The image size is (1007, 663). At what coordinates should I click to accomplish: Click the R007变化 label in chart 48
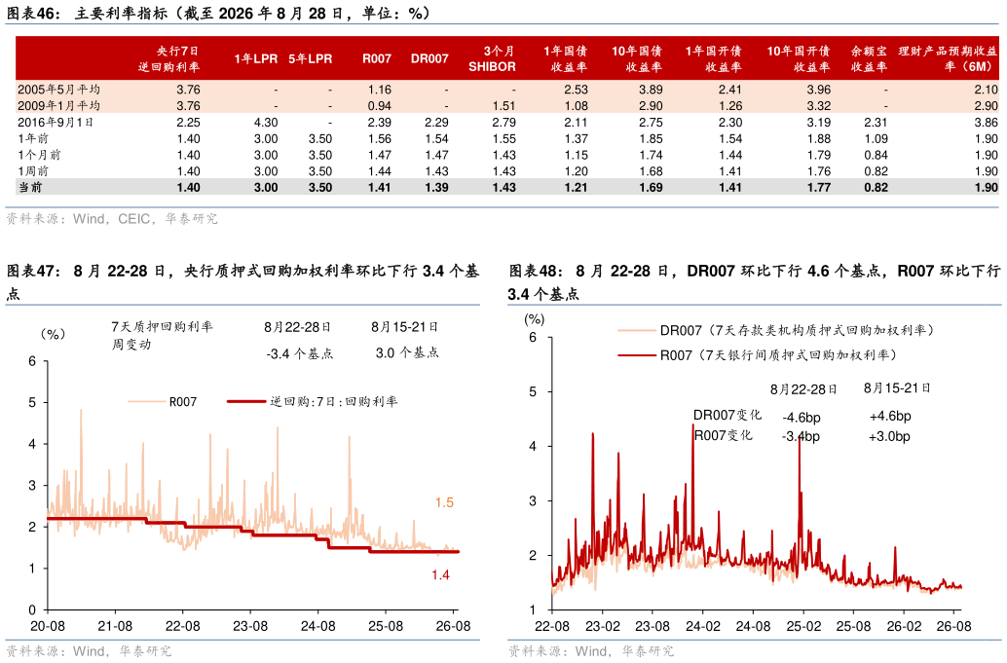[x=724, y=435]
